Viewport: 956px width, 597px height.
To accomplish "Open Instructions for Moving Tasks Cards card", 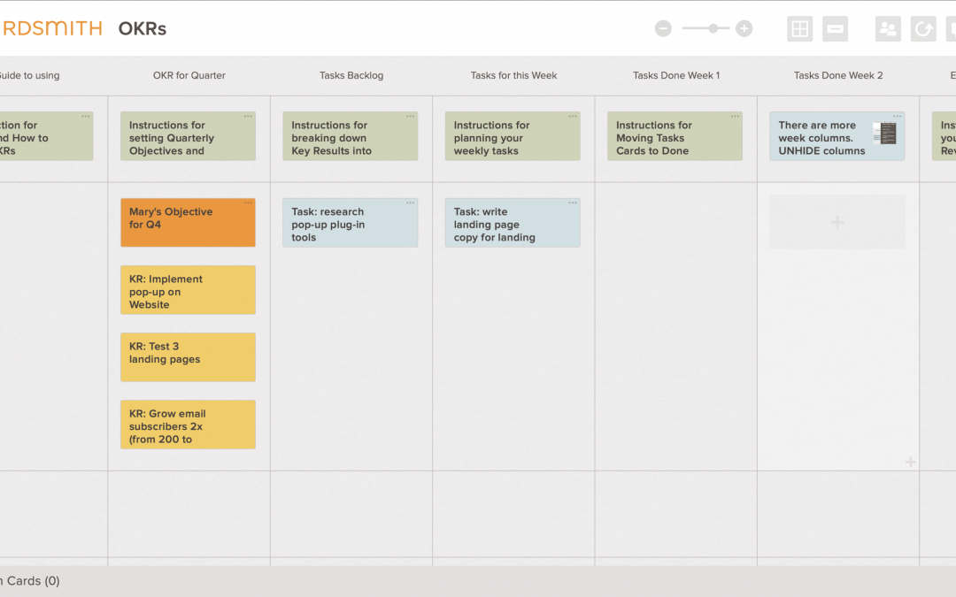I will pos(675,136).
